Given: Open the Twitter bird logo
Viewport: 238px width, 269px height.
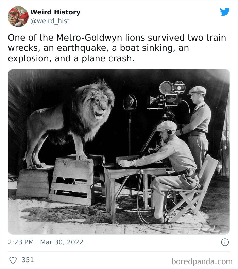Looking at the screenshot, I should 225,12.
